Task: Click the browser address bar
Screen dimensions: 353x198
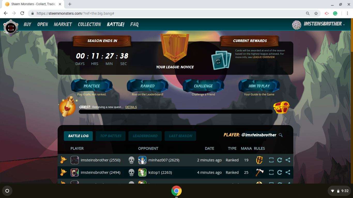Action: pyautogui.click(x=165, y=13)
